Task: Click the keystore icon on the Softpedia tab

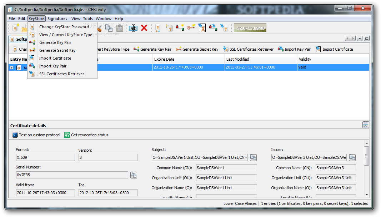Action: pos(12,39)
